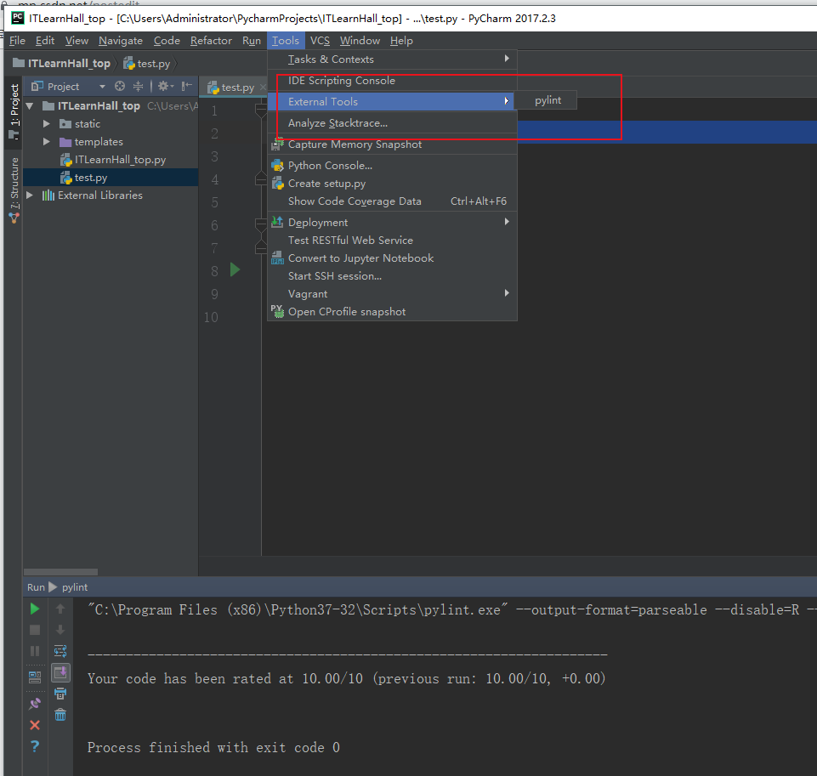The image size is (817, 776).
Task: Close the test.py editor tab
Action: [x=262, y=88]
